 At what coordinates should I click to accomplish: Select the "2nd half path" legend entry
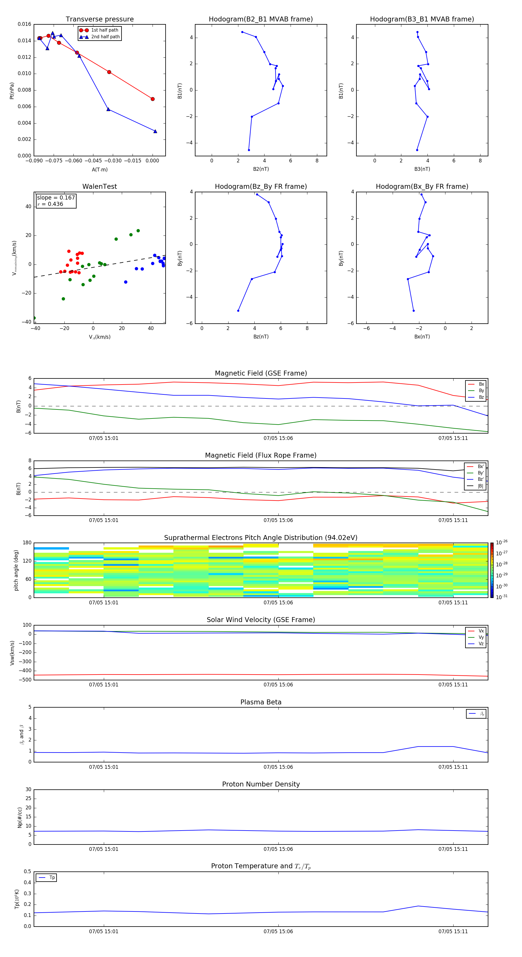pos(99,37)
